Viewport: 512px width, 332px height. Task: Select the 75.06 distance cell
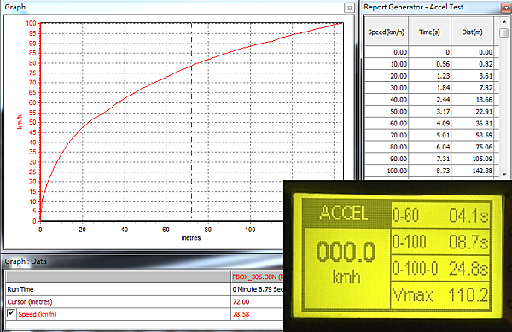[472, 147]
